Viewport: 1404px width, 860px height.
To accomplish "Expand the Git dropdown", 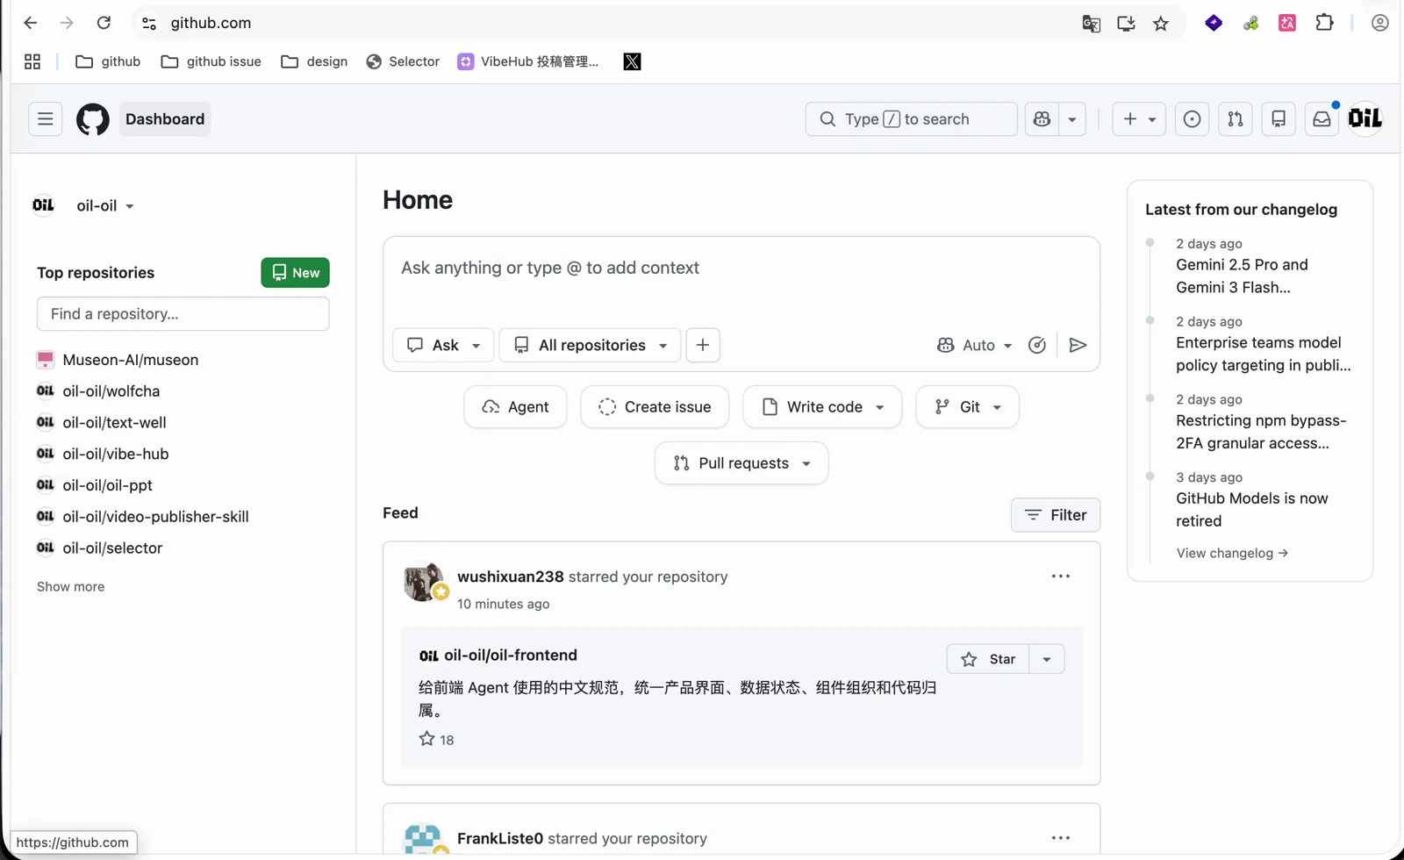I will (967, 406).
